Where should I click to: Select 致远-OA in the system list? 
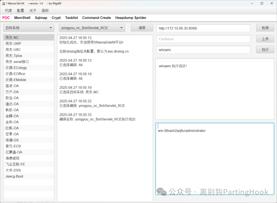coord(29,98)
